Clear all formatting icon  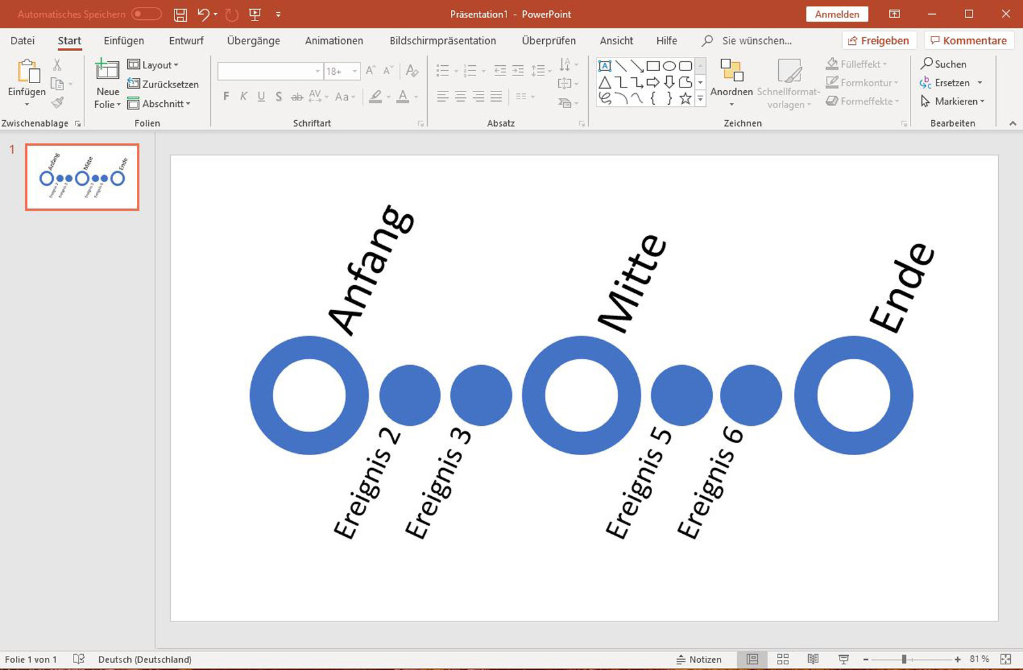pos(412,71)
